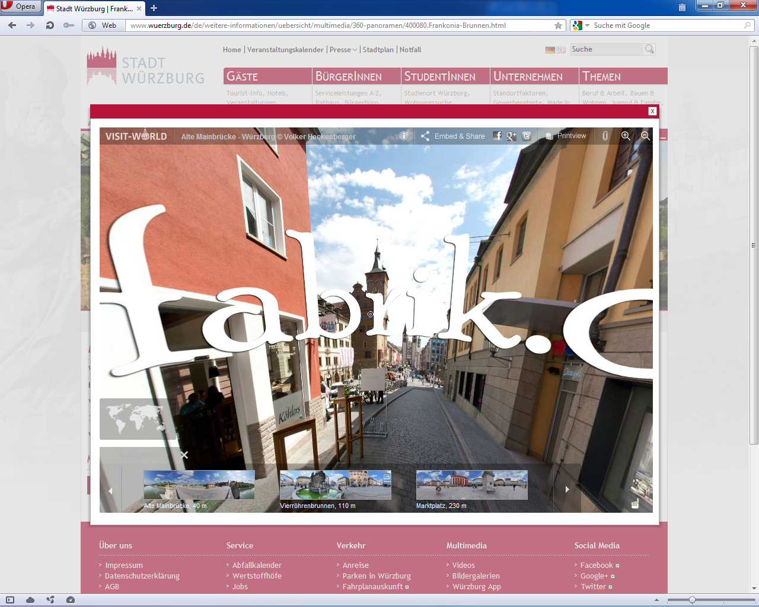Open the Opera main menu
The height and width of the screenshot is (607, 759).
click(20, 7)
